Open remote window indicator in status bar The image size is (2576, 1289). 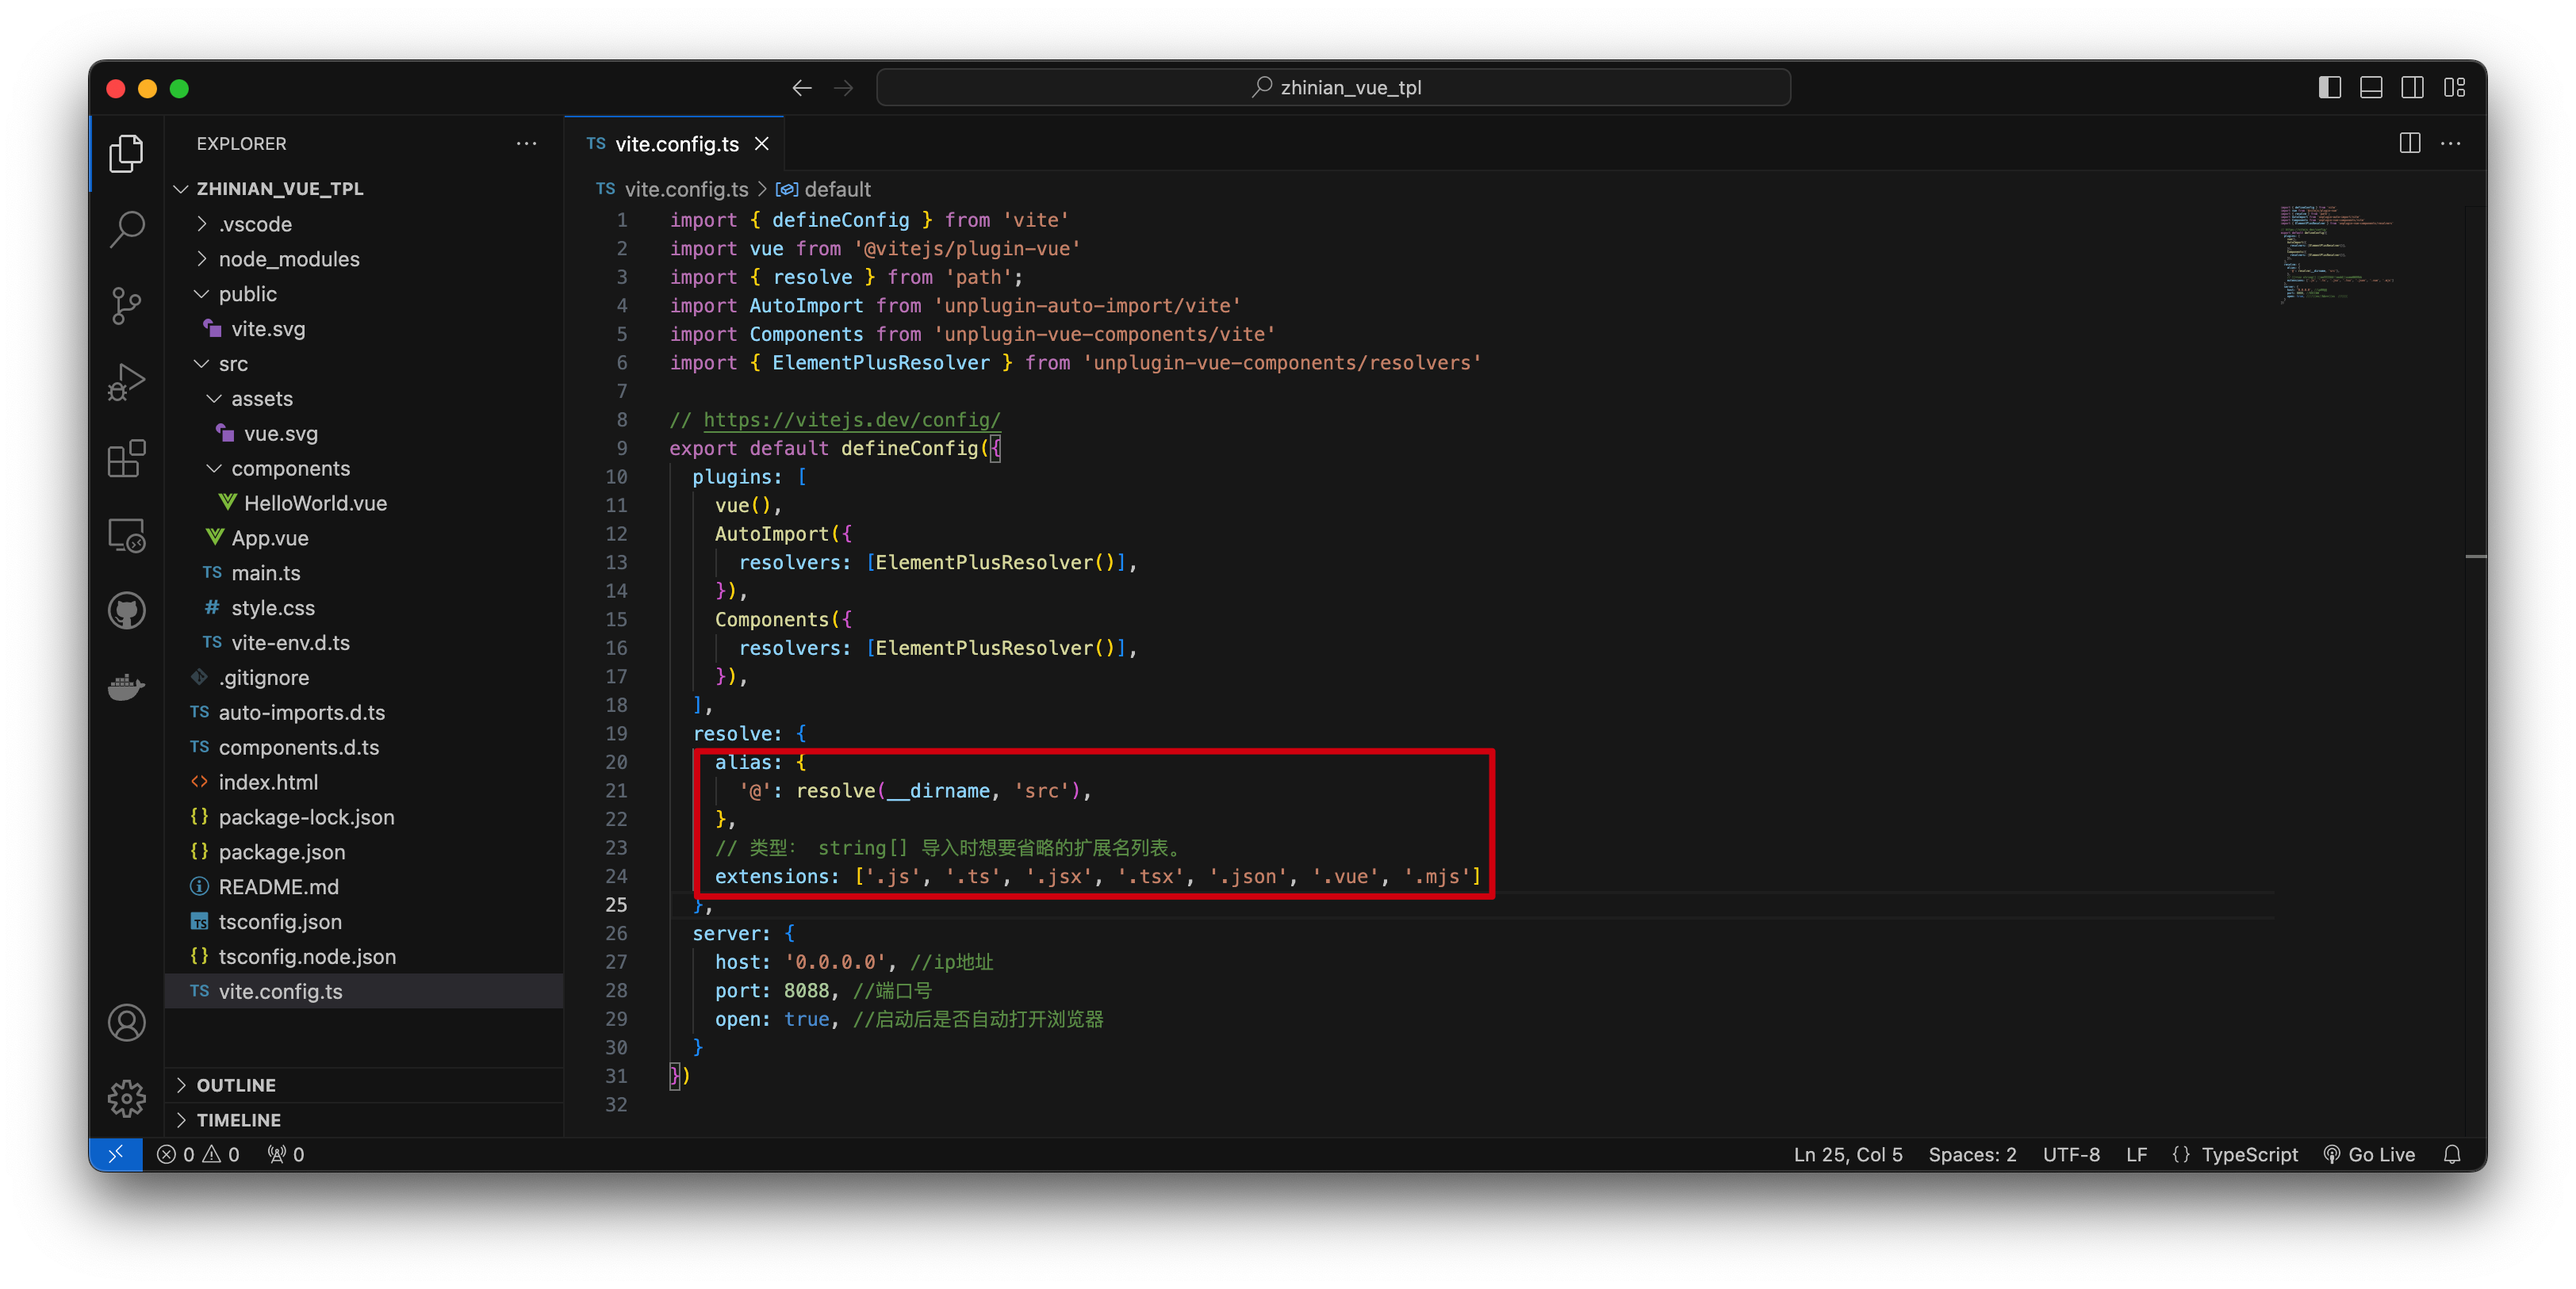116,1154
